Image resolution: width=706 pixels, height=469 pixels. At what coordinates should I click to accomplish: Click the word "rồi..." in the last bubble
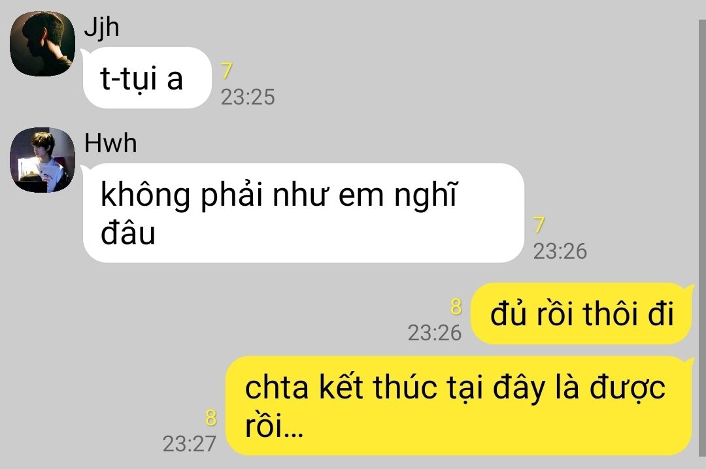pos(274,425)
